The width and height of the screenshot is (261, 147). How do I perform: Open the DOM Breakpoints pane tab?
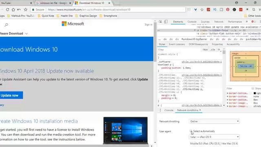click(198, 44)
